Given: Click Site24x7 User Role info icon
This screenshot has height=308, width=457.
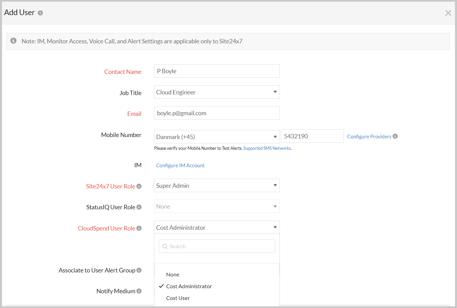Looking at the screenshot, I should [x=139, y=186].
